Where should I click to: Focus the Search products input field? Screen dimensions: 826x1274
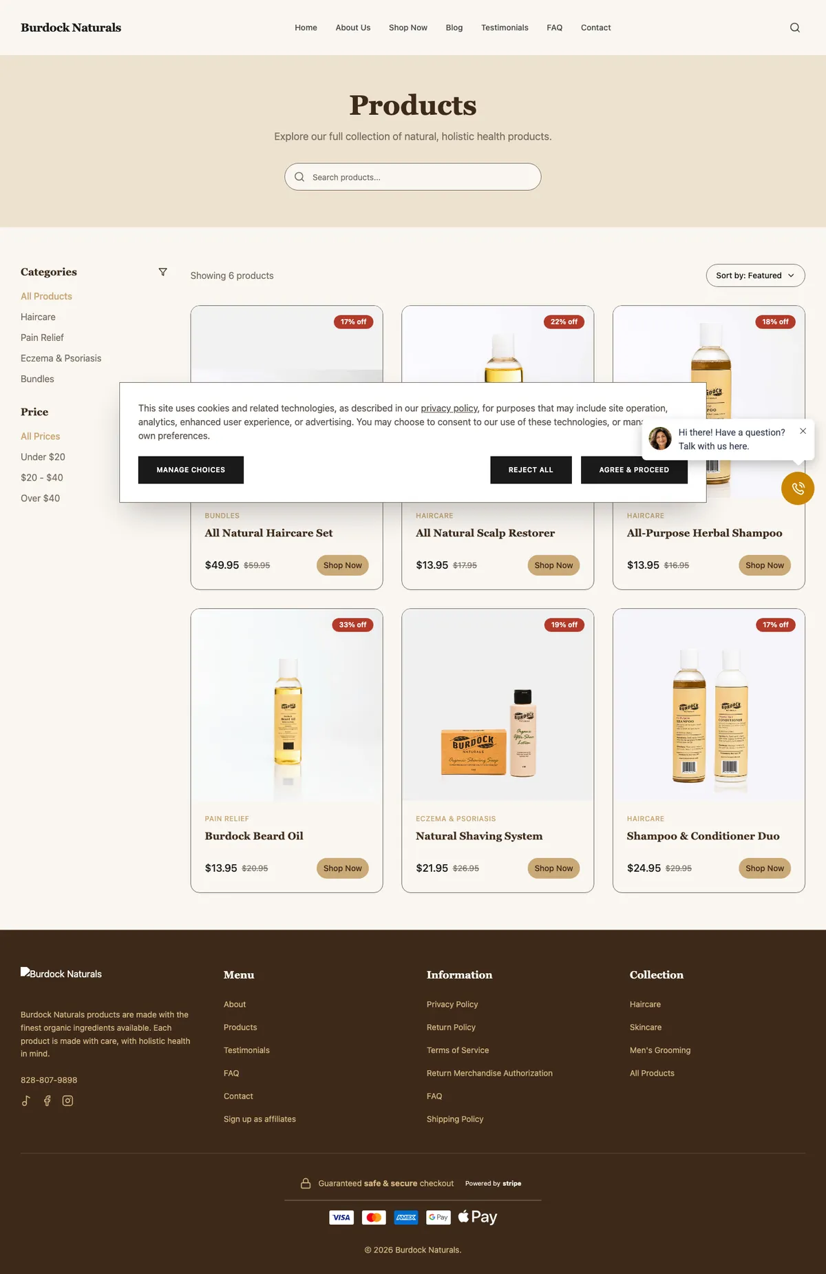413,177
